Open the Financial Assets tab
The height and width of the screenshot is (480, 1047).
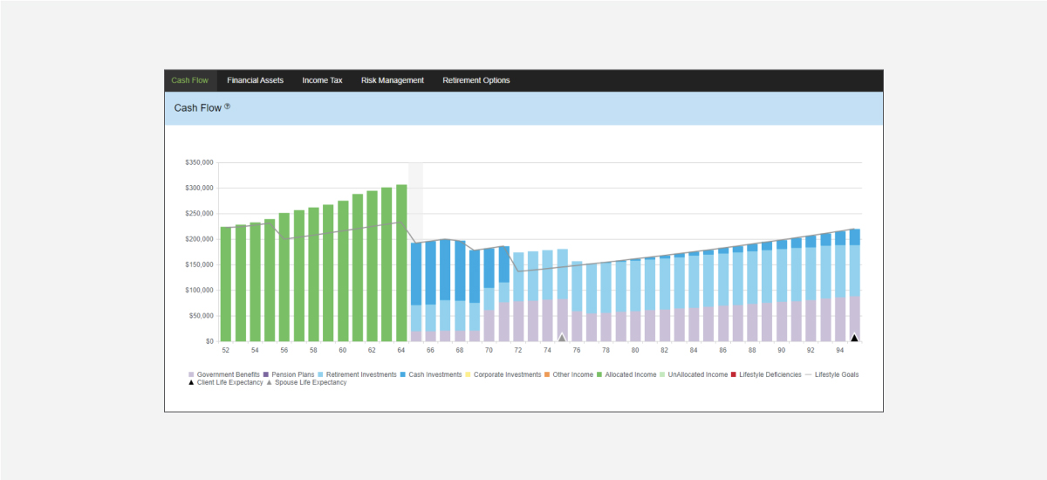click(x=255, y=80)
